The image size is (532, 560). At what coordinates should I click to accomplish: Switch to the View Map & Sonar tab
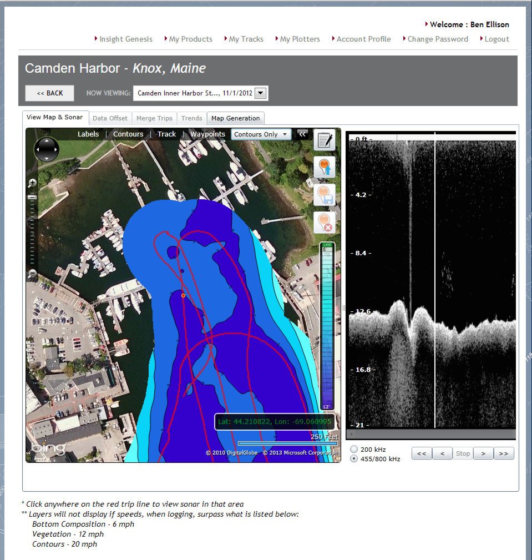(x=54, y=118)
